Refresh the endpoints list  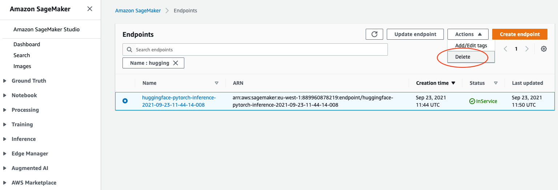point(374,34)
